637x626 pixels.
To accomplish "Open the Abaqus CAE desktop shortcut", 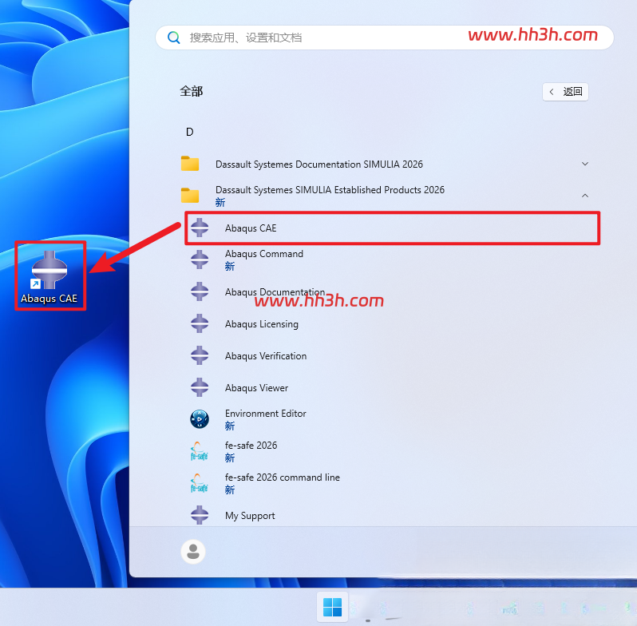I will (49, 276).
